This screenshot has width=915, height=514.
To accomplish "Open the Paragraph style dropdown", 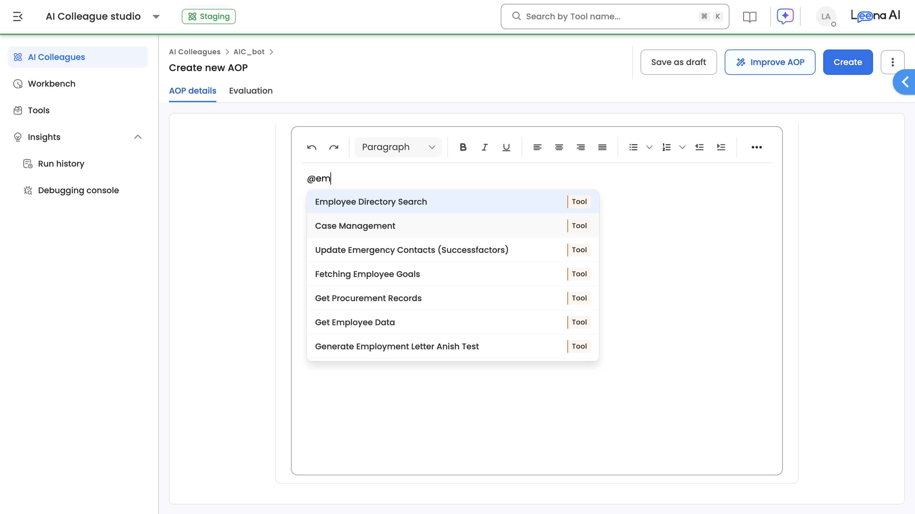I will click(398, 147).
